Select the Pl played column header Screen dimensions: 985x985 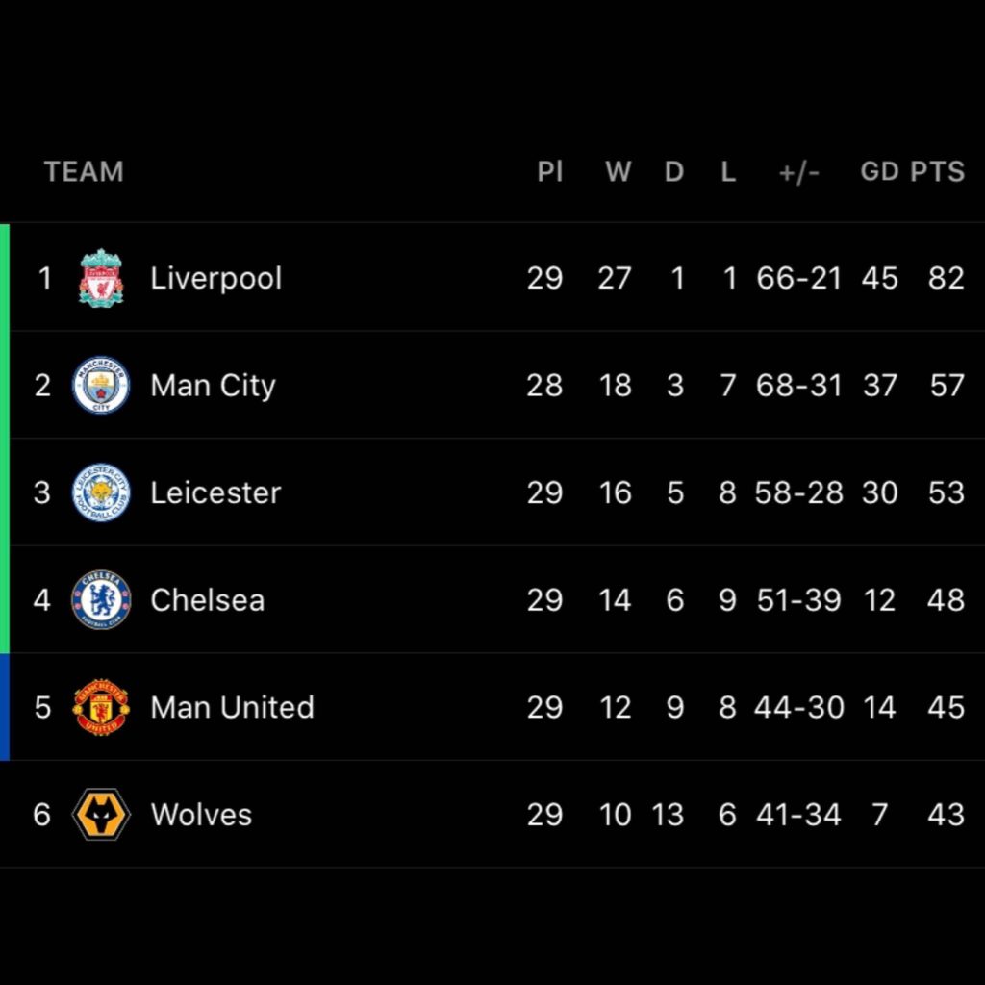tap(550, 171)
